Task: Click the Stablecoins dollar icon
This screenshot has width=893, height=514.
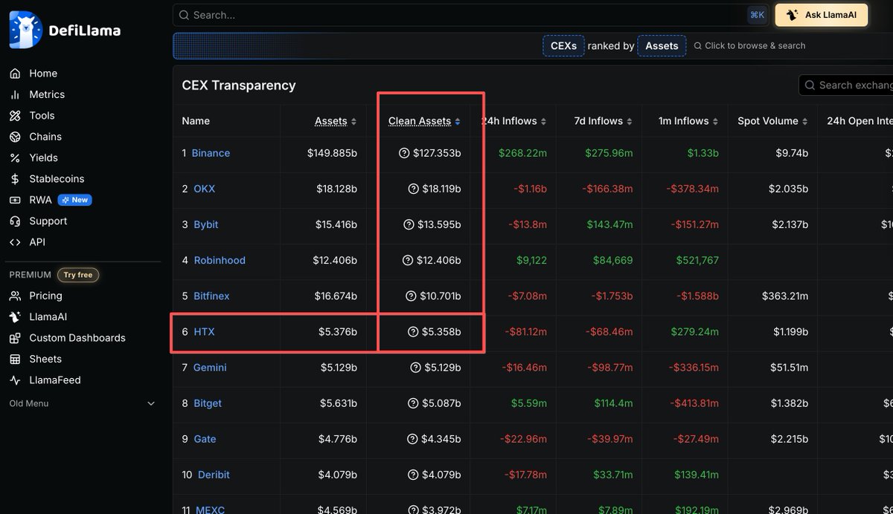Action: point(15,179)
